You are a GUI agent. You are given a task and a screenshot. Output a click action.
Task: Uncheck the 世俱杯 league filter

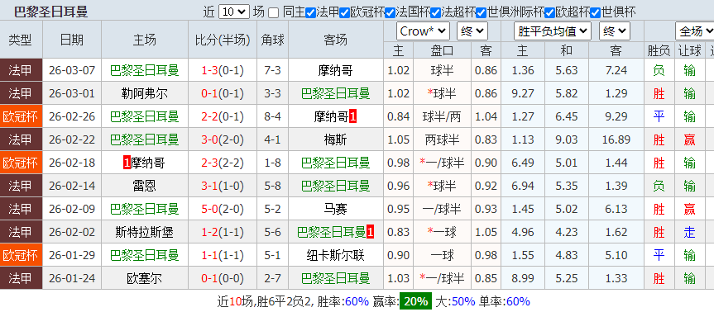596,12
